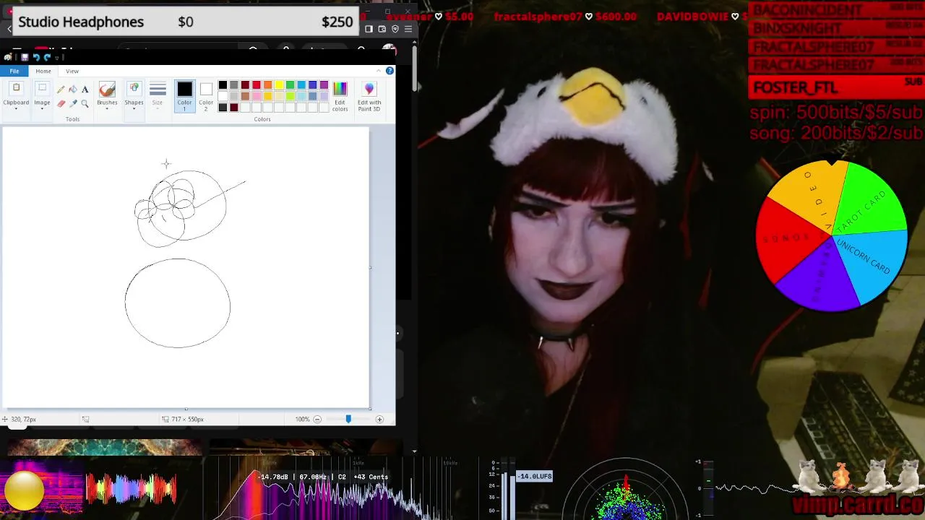Screen dimensions: 925x520
Task: Click the BACONINCIDENT sub entry
Action: click(807, 10)
